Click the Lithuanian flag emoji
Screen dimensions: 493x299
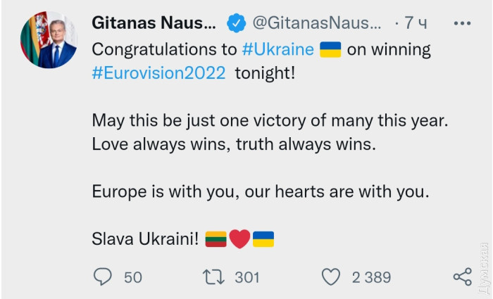216,240
